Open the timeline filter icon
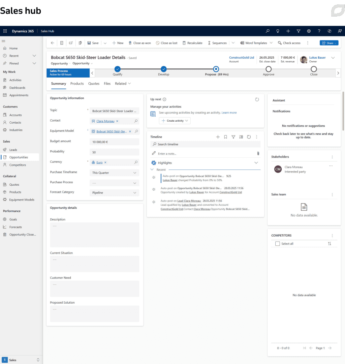The width and height of the screenshot is (345, 364). [233, 137]
